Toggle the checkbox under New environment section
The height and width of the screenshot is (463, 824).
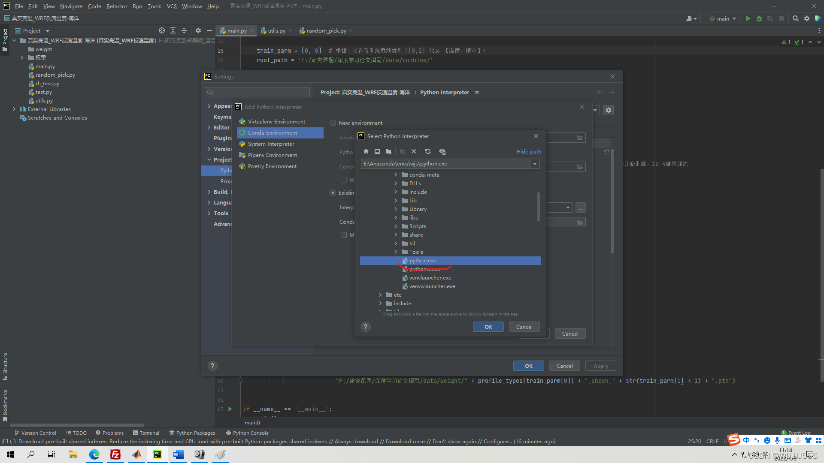pos(343,180)
